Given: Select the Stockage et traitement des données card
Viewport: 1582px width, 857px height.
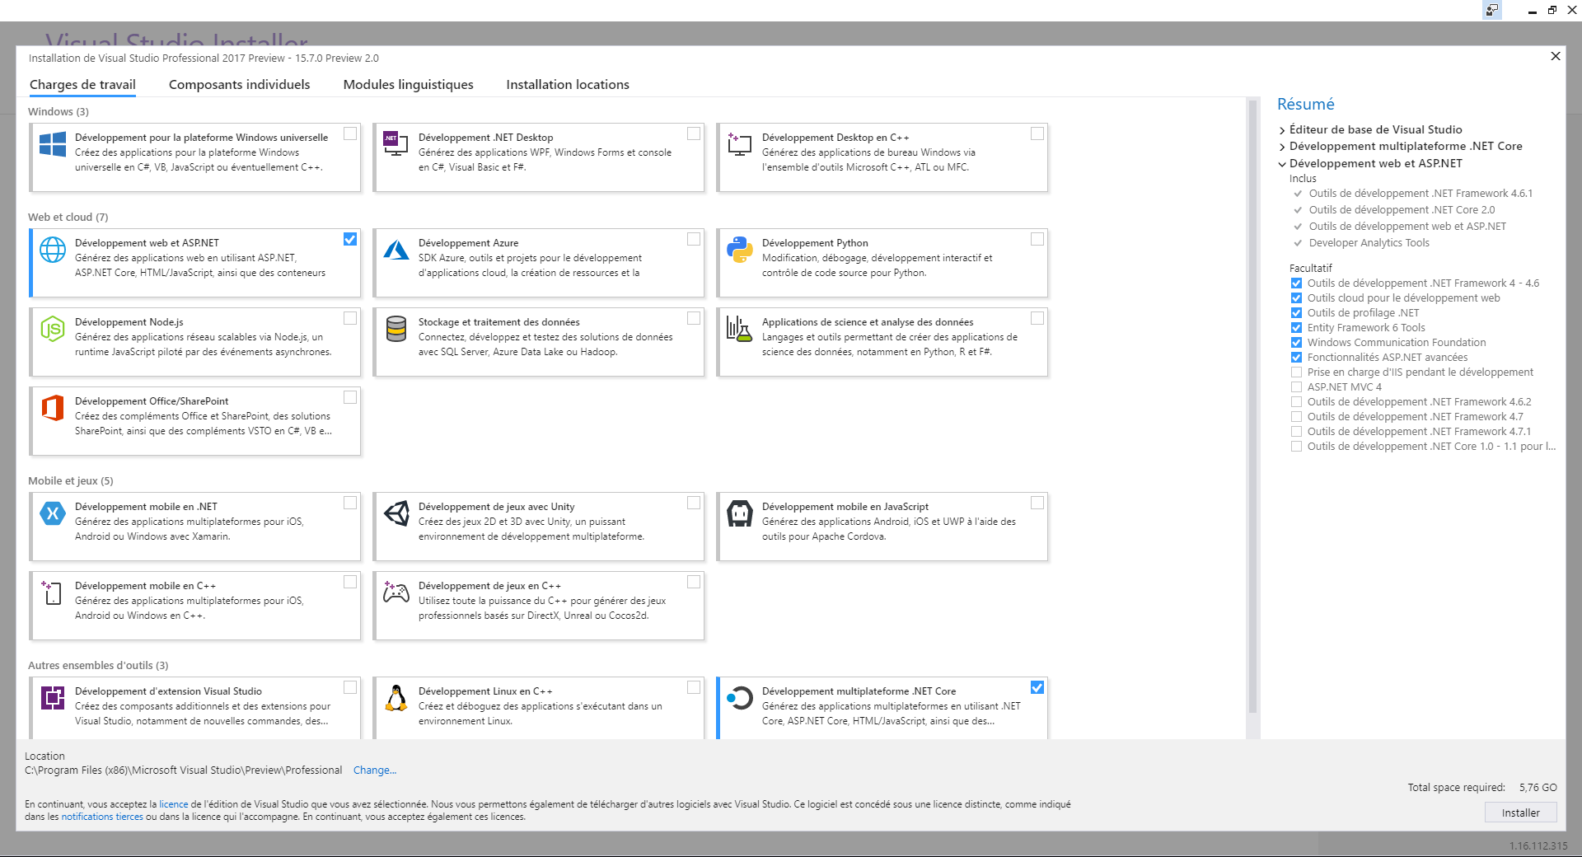Looking at the screenshot, I should [539, 343].
